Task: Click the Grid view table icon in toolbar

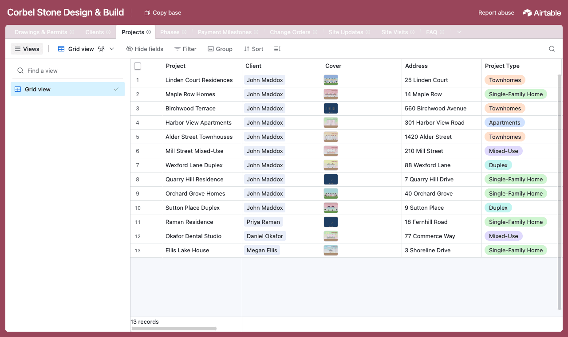Action: tap(61, 49)
